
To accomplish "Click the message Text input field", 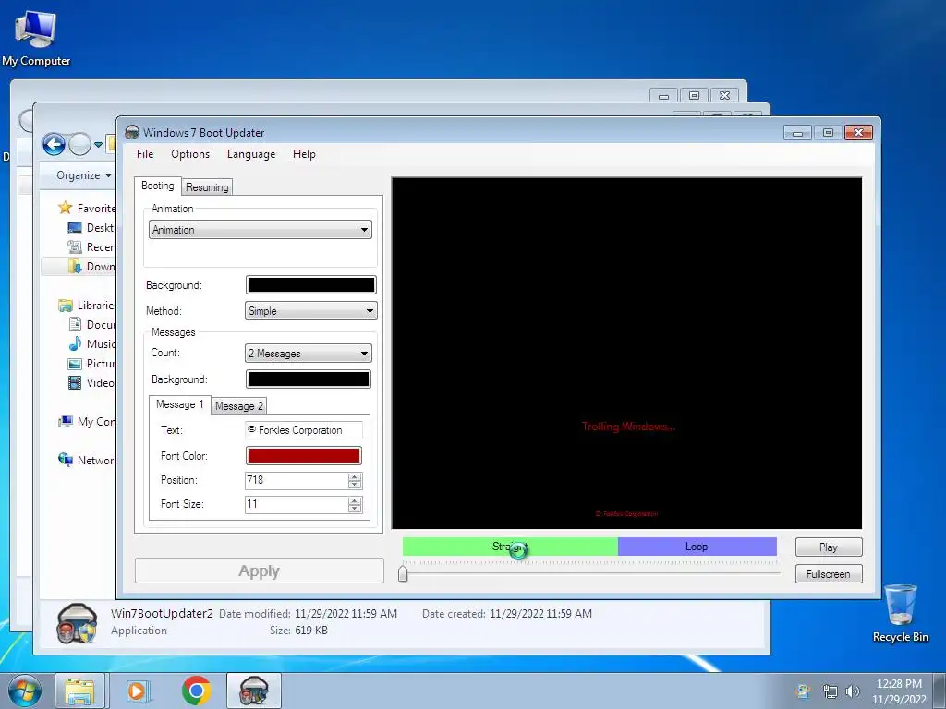I will click(x=303, y=430).
